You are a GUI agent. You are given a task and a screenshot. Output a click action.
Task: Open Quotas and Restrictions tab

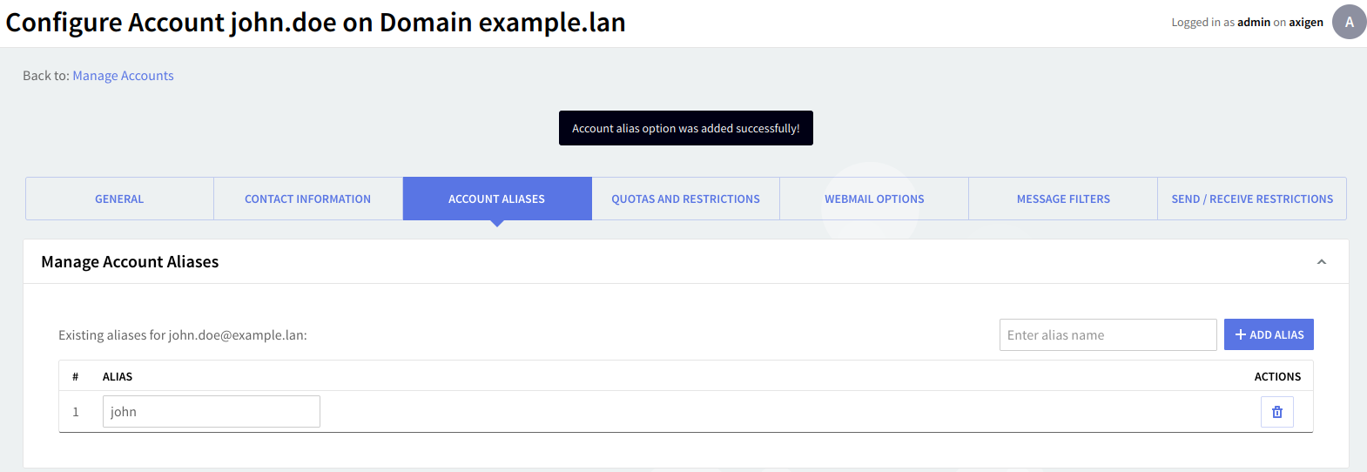tap(685, 199)
